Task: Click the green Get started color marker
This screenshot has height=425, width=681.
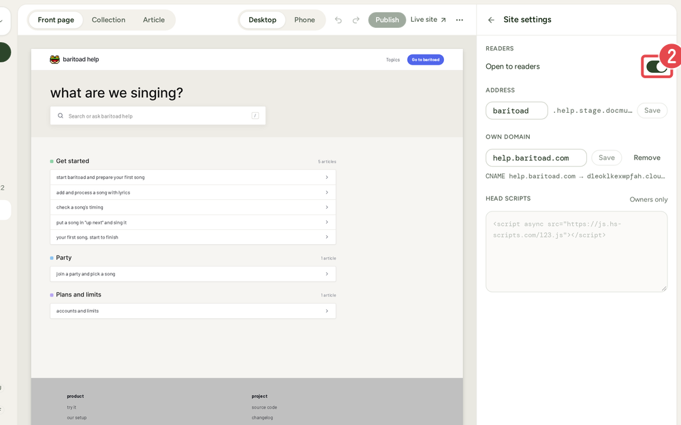Action: click(52, 161)
